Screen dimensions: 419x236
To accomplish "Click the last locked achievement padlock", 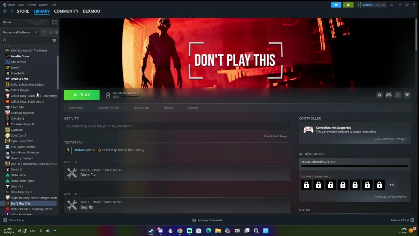I will pos(379,185).
